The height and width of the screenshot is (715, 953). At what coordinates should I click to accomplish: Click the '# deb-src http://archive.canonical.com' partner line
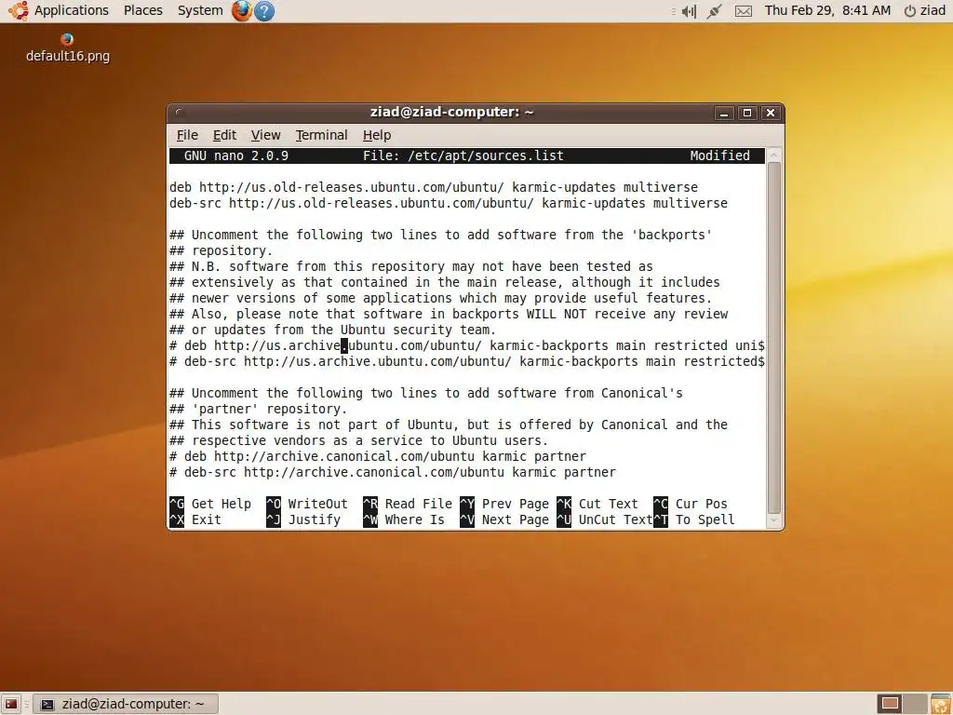(x=393, y=472)
